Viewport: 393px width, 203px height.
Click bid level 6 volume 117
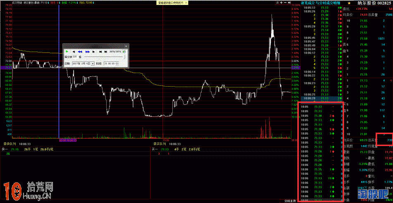tap(382, 111)
